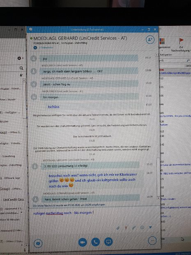Click the Zur Nachverfolgung flag button in Outlook

pyautogui.click(x=181, y=45)
